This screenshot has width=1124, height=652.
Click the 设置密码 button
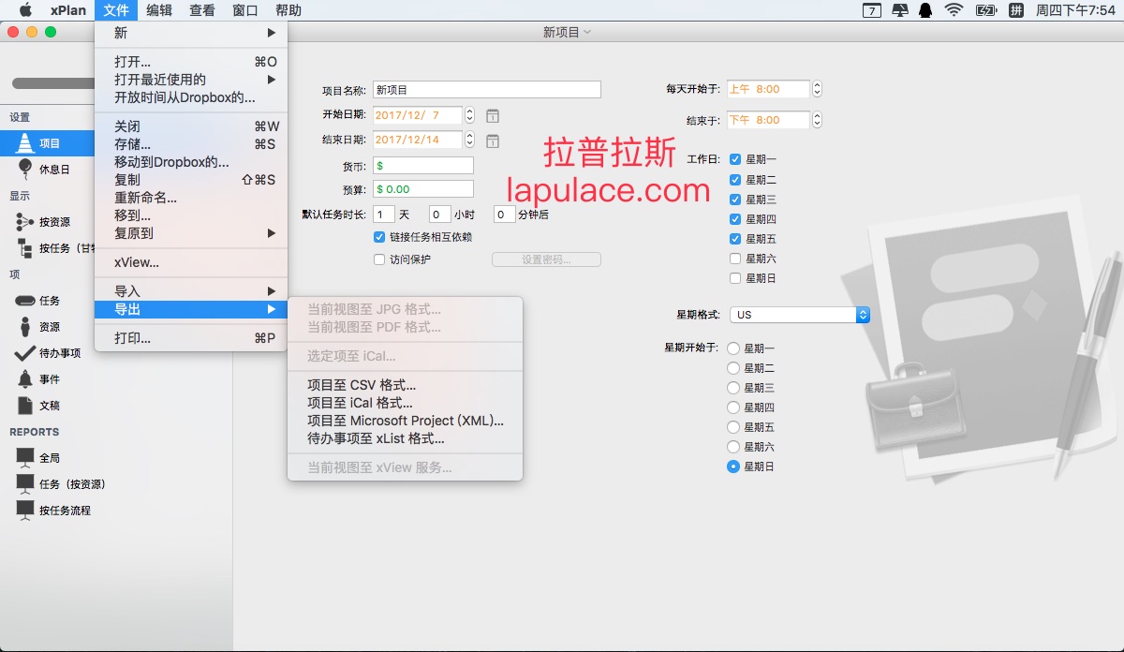[x=546, y=259]
